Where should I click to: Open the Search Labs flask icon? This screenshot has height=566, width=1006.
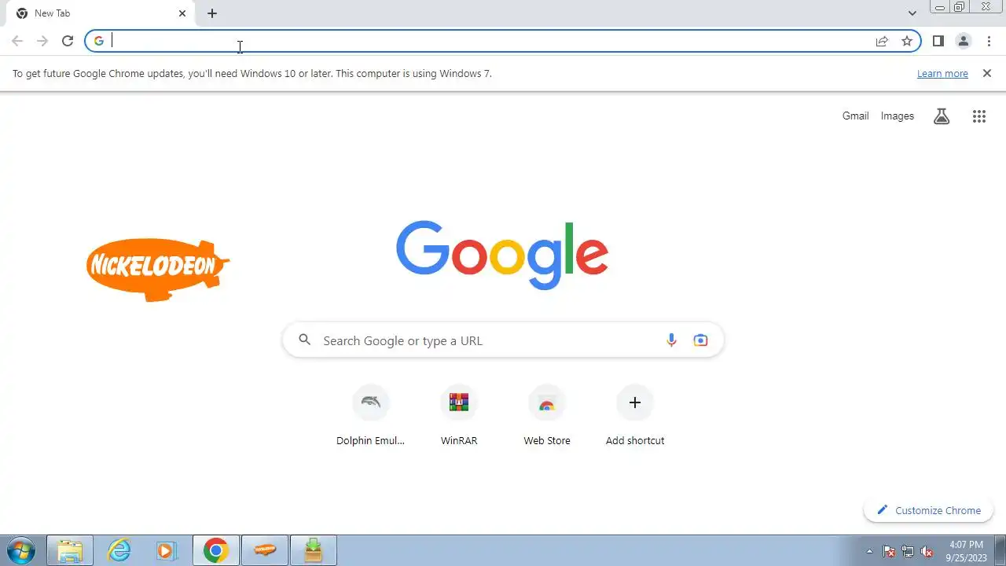pos(942,116)
